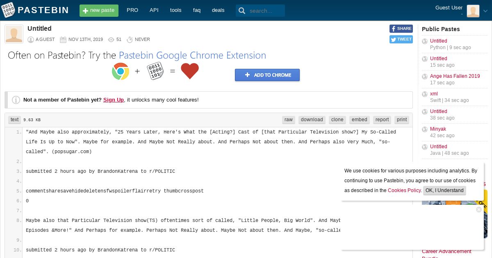Click the eye views icon
This screenshot has height=258, width=492.
(x=111, y=40)
